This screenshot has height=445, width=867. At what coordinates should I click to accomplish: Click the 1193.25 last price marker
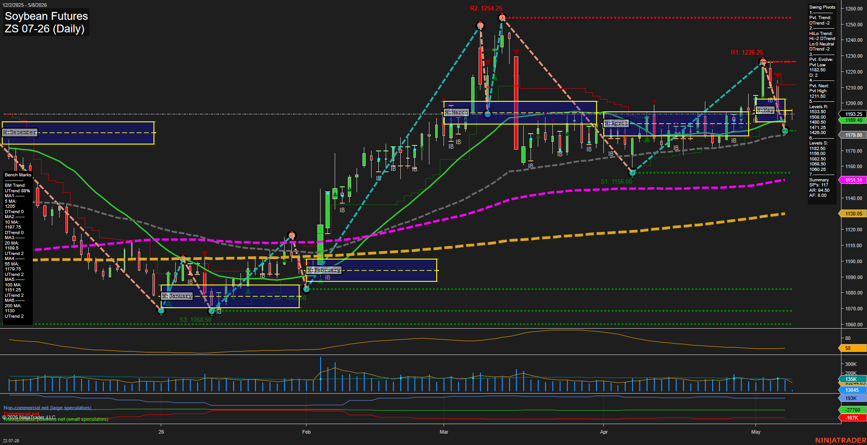click(x=853, y=114)
